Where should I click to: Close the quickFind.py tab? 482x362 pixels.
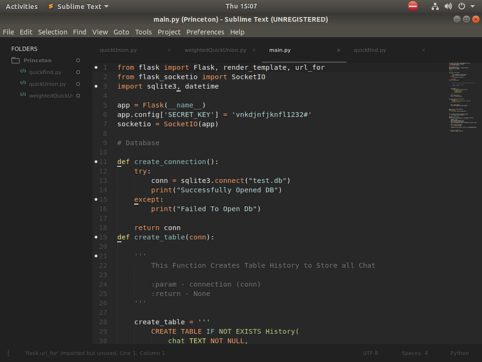tap(423, 50)
